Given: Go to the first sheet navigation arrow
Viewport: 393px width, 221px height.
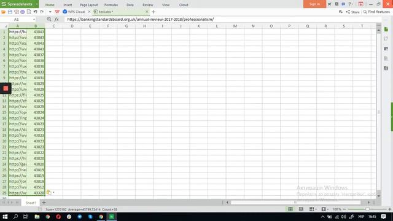Looking at the screenshot, I should coord(4,203).
